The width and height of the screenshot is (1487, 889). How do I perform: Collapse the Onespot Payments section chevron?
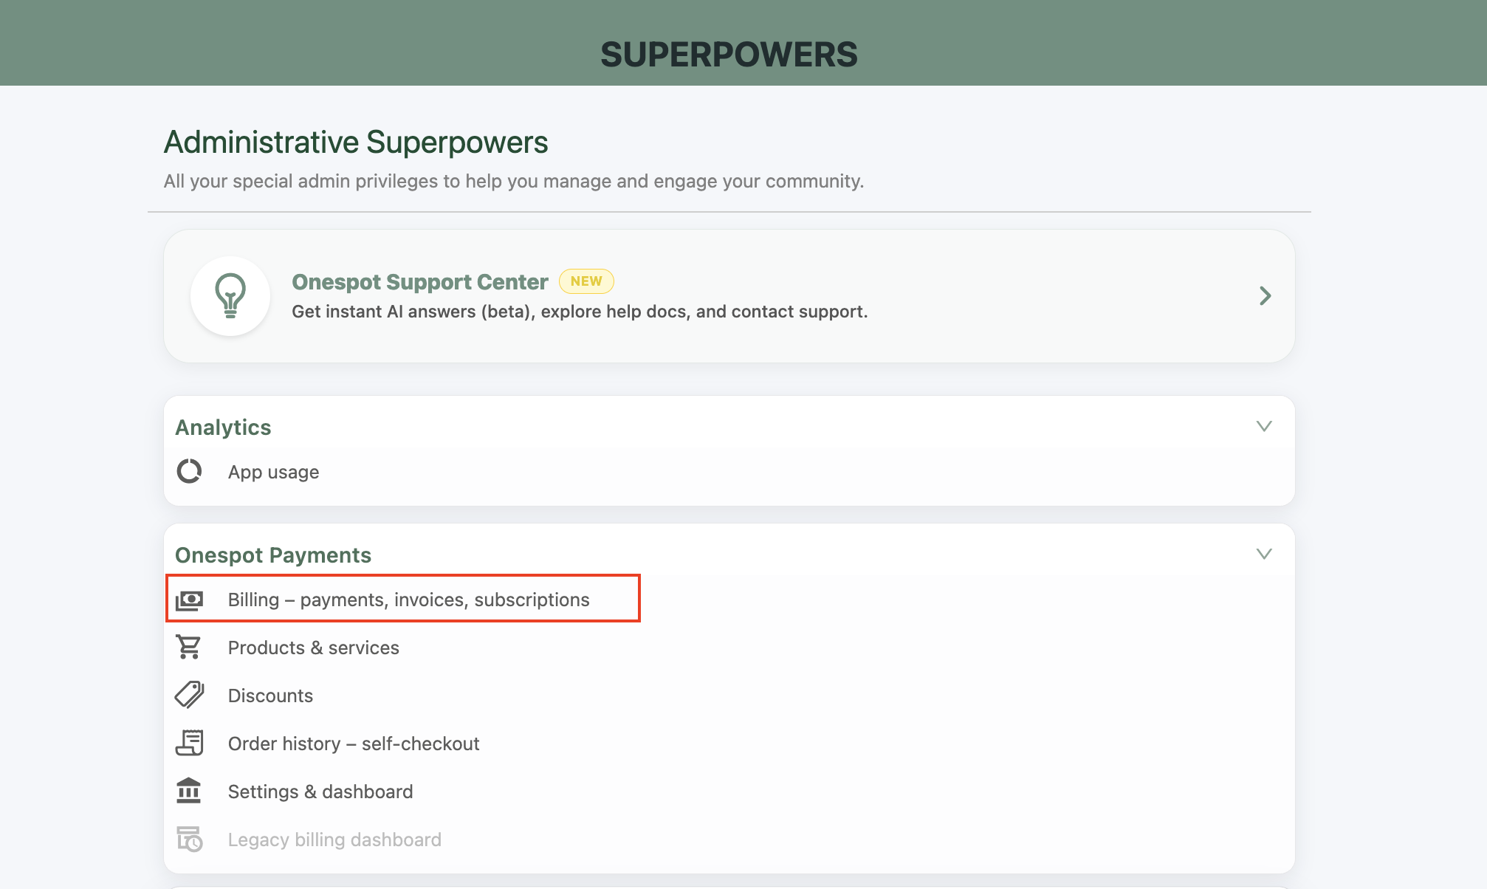pyautogui.click(x=1264, y=554)
